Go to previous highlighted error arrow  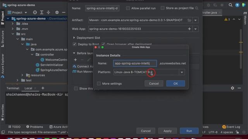(234, 19)
